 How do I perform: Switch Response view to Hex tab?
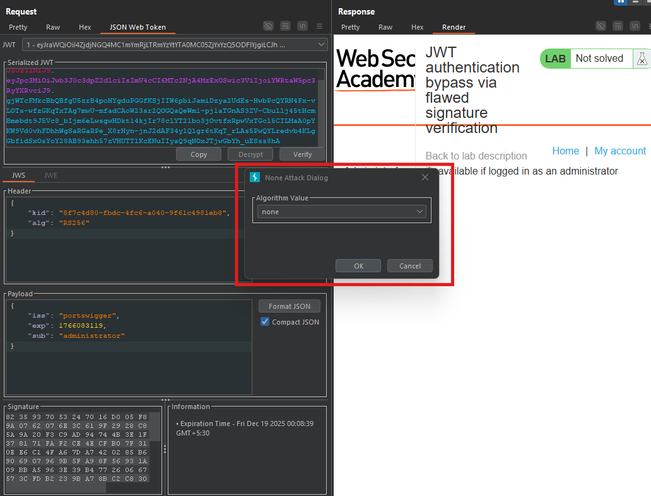tap(417, 27)
